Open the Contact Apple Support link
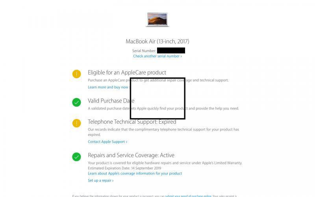Screen dimensions: 315x197 (x=107, y=142)
